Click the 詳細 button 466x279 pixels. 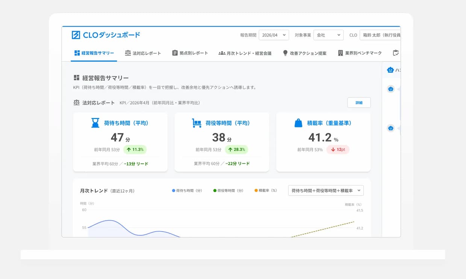tap(359, 103)
